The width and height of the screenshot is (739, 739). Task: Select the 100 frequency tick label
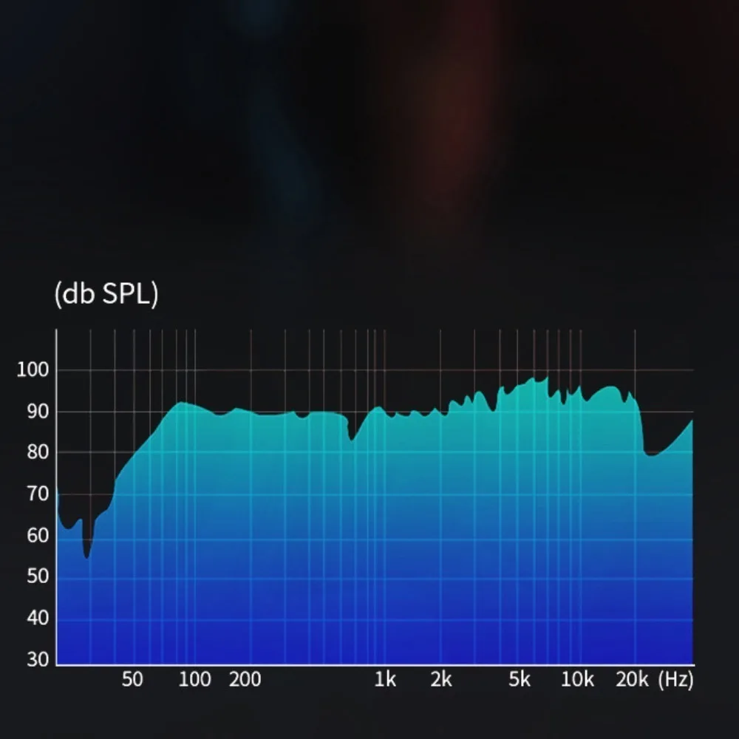coord(196,678)
